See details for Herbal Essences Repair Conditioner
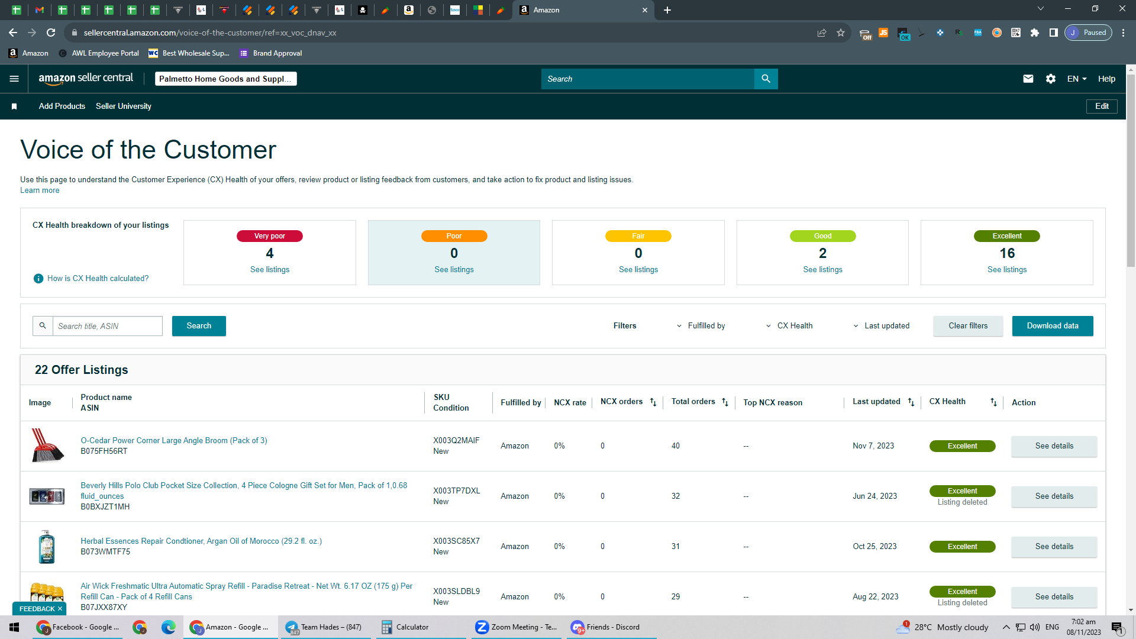This screenshot has width=1136, height=639. pos(1054,547)
